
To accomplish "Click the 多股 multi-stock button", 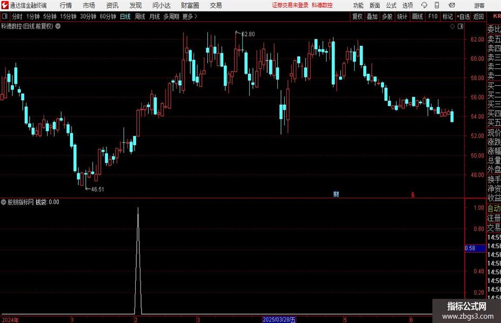I will (x=387, y=16).
